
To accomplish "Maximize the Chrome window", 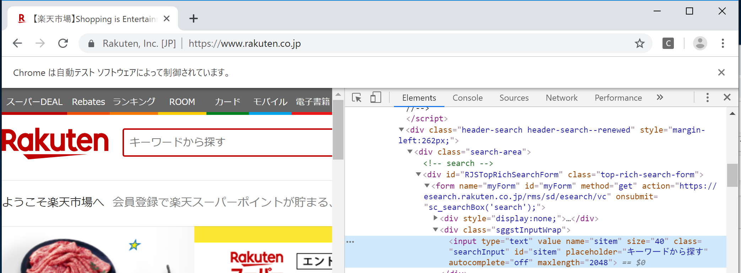I will 689,11.
